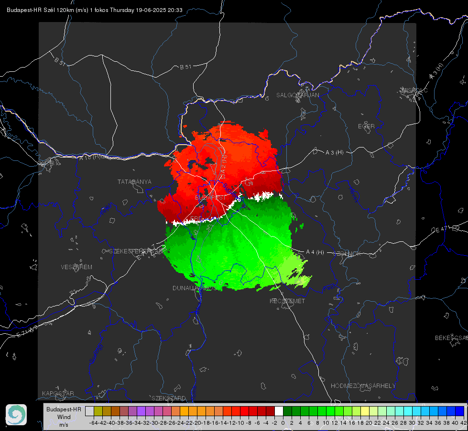
Task: Click the SZOLNOK city label
Action: (347, 254)
